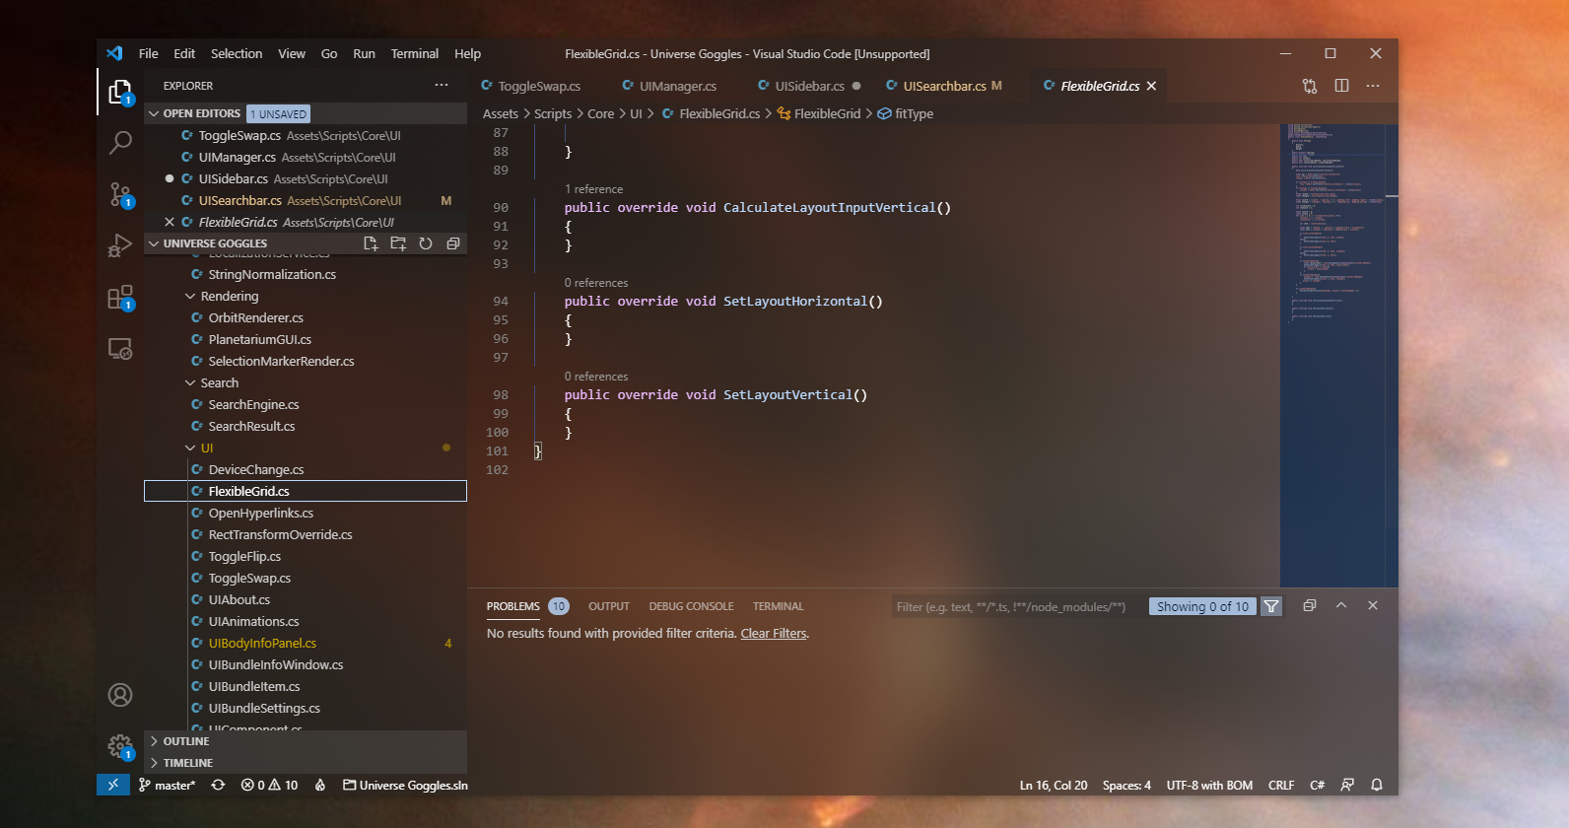Click New Folder icon in Universe Goggles header

(398, 243)
